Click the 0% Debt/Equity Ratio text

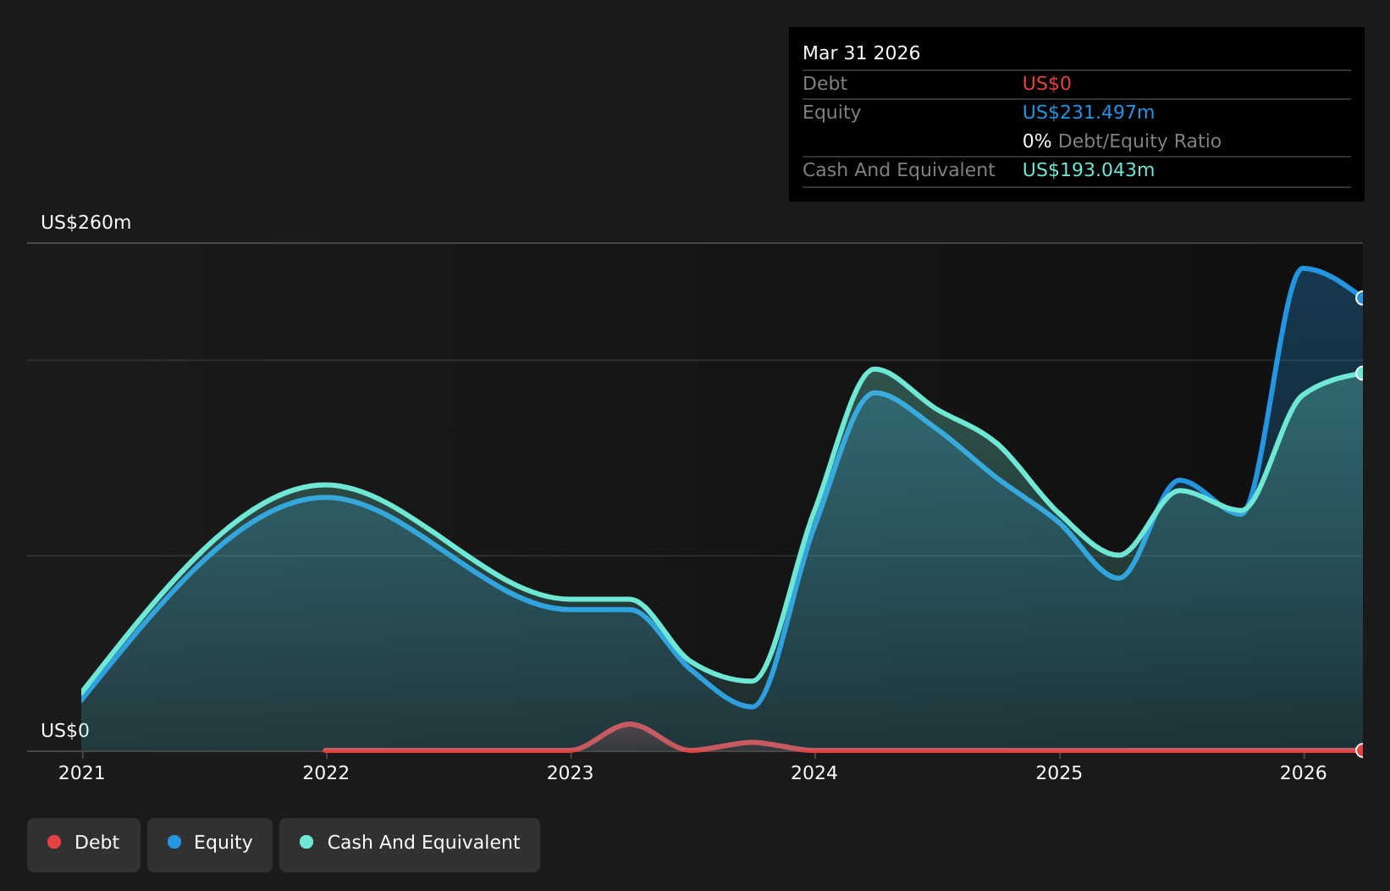pos(1122,141)
